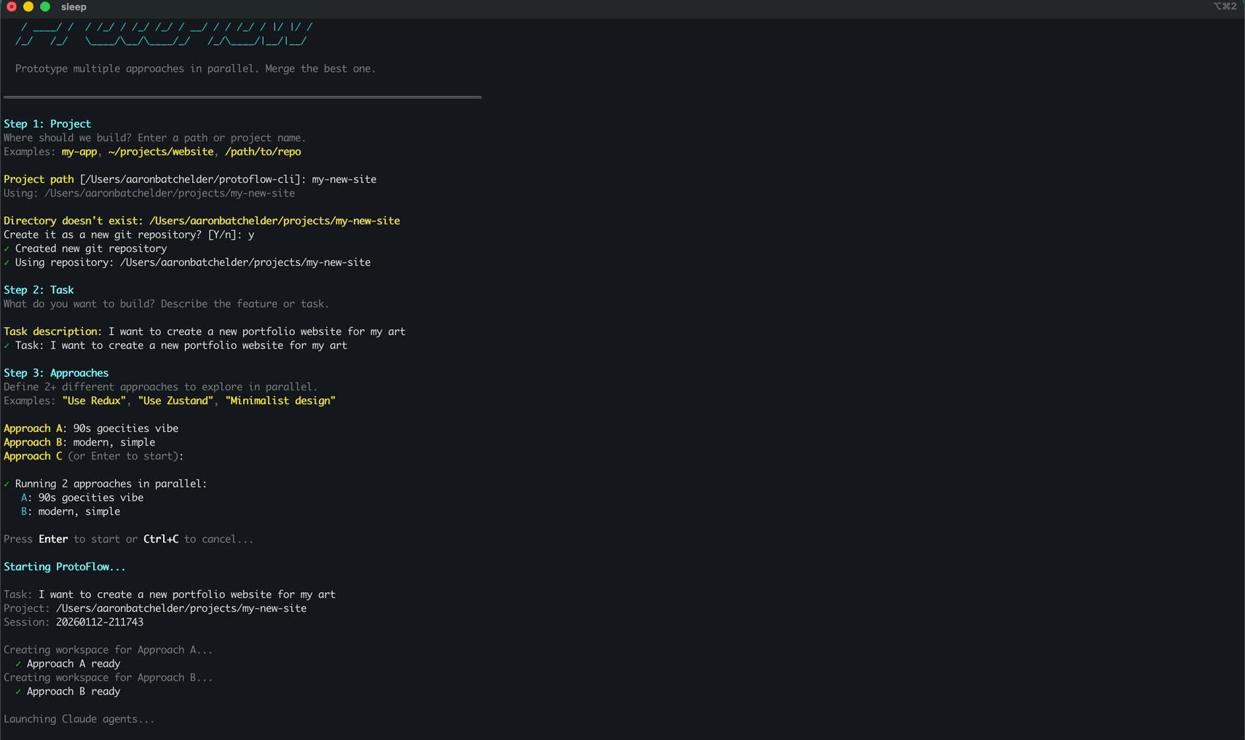Click the "Launching Claude agents..." status line
This screenshot has width=1245, height=740.
(x=79, y=719)
